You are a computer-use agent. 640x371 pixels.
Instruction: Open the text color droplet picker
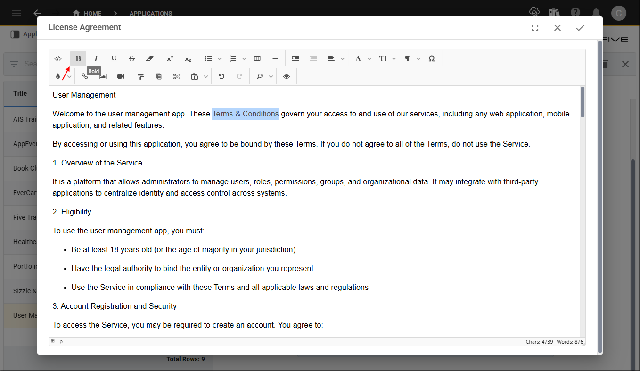pos(58,76)
